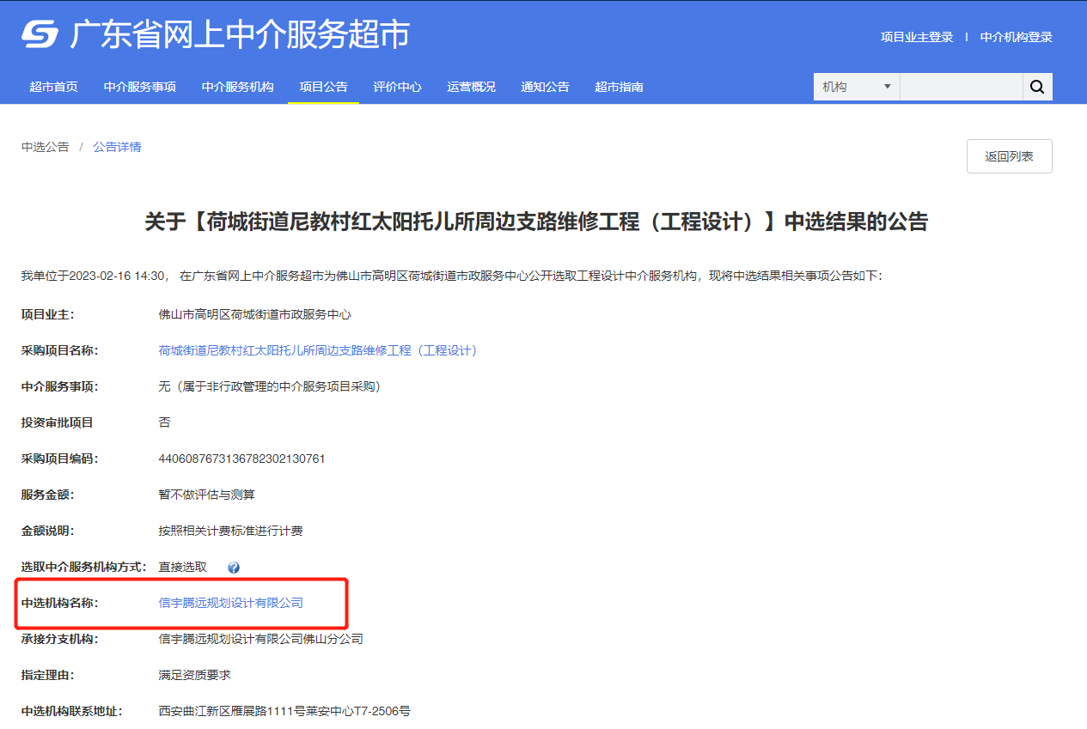Open the 运营概况 menu item
1087x729 pixels.
(x=471, y=86)
